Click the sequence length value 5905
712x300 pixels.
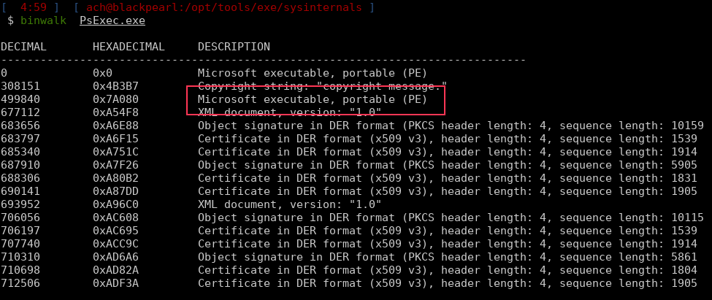point(687,165)
